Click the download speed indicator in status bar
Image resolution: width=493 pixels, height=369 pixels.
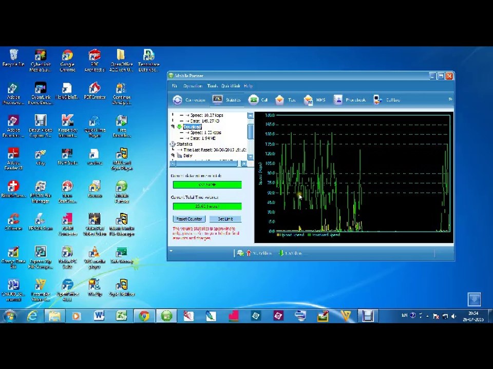[x=290, y=253]
